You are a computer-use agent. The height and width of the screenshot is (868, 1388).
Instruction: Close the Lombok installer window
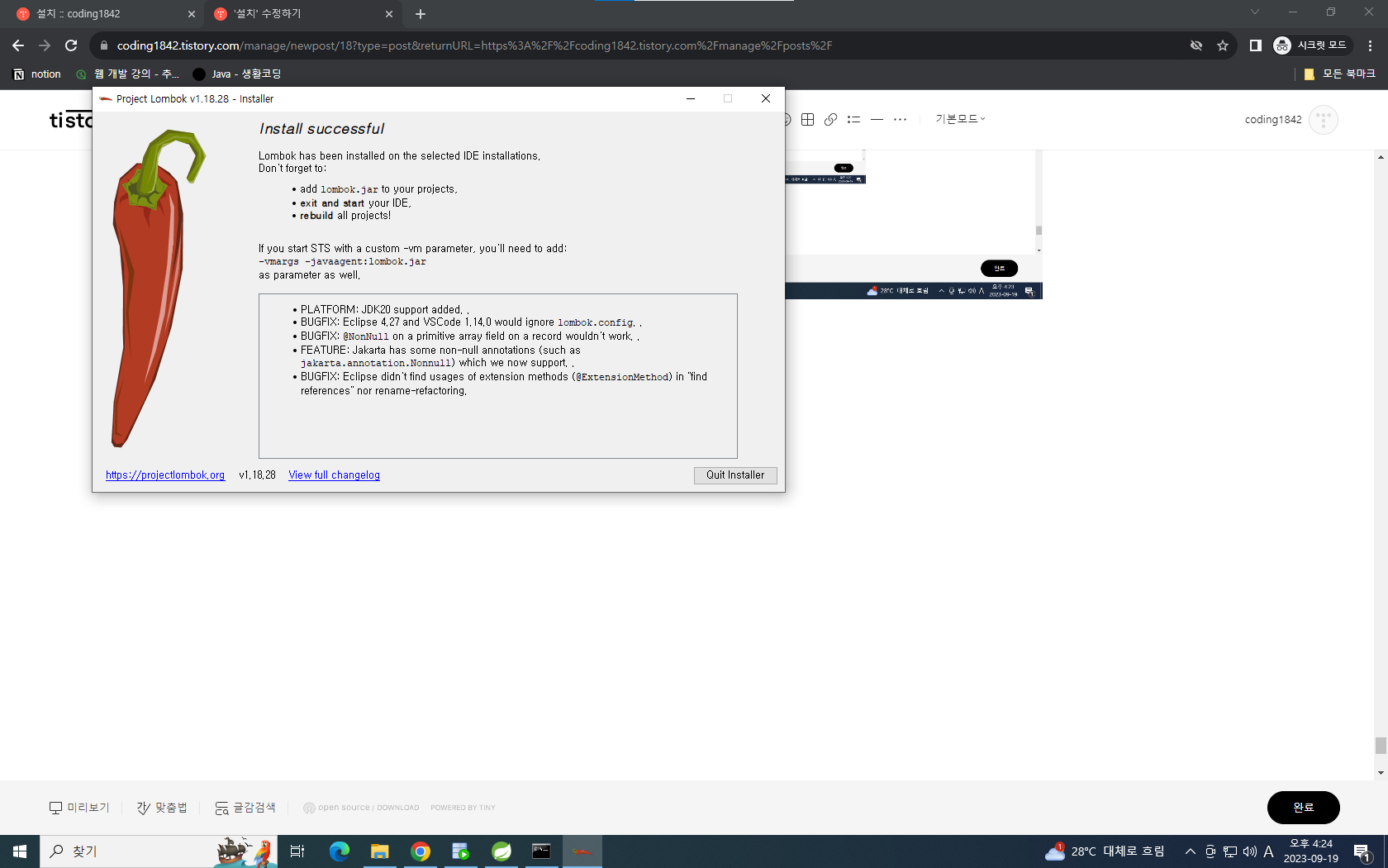pos(766,98)
